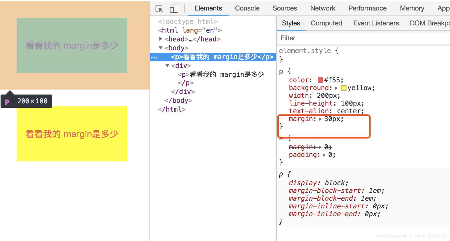Open the Performance tab
This screenshot has height=241, width=450.
point(367,8)
